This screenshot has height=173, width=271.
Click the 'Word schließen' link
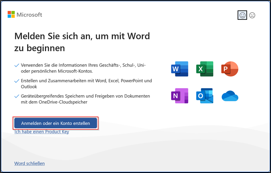point(30,163)
